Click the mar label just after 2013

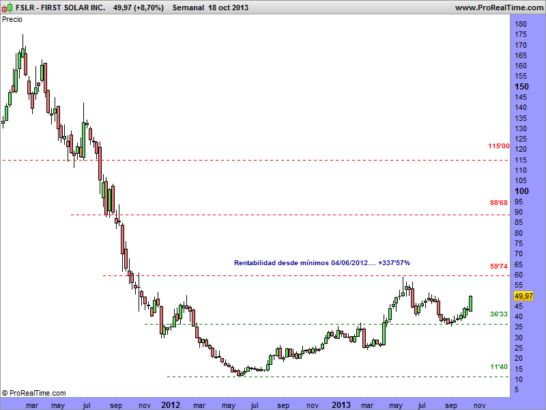click(367, 405)
